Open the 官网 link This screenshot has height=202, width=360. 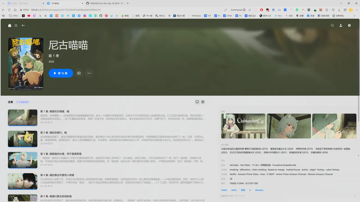(243, 190)
